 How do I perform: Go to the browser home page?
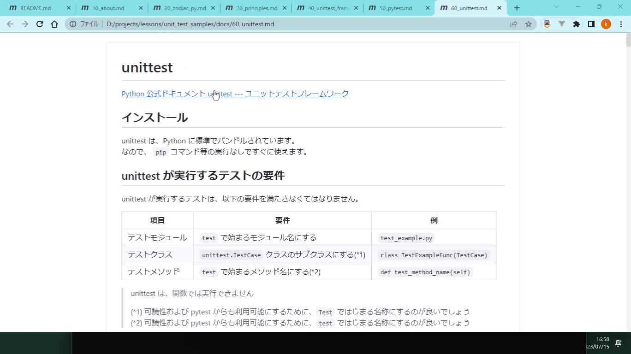(x=54, y=24)
